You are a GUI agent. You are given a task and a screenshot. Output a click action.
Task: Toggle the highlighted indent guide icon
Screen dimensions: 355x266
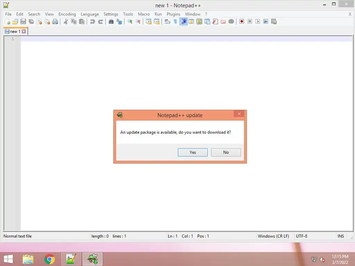[x=183, y=21]
